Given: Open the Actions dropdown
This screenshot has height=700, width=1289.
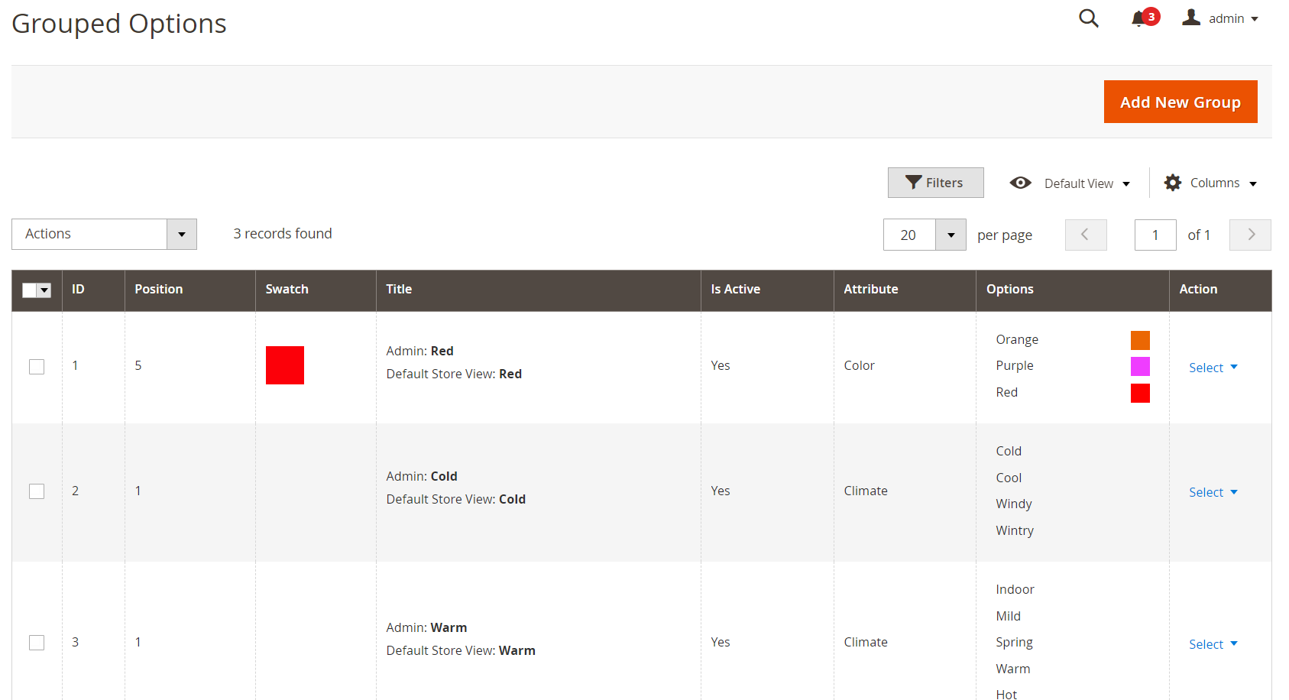Looking at the screenshot, I should pyautogui.click(x=104, y=234).
